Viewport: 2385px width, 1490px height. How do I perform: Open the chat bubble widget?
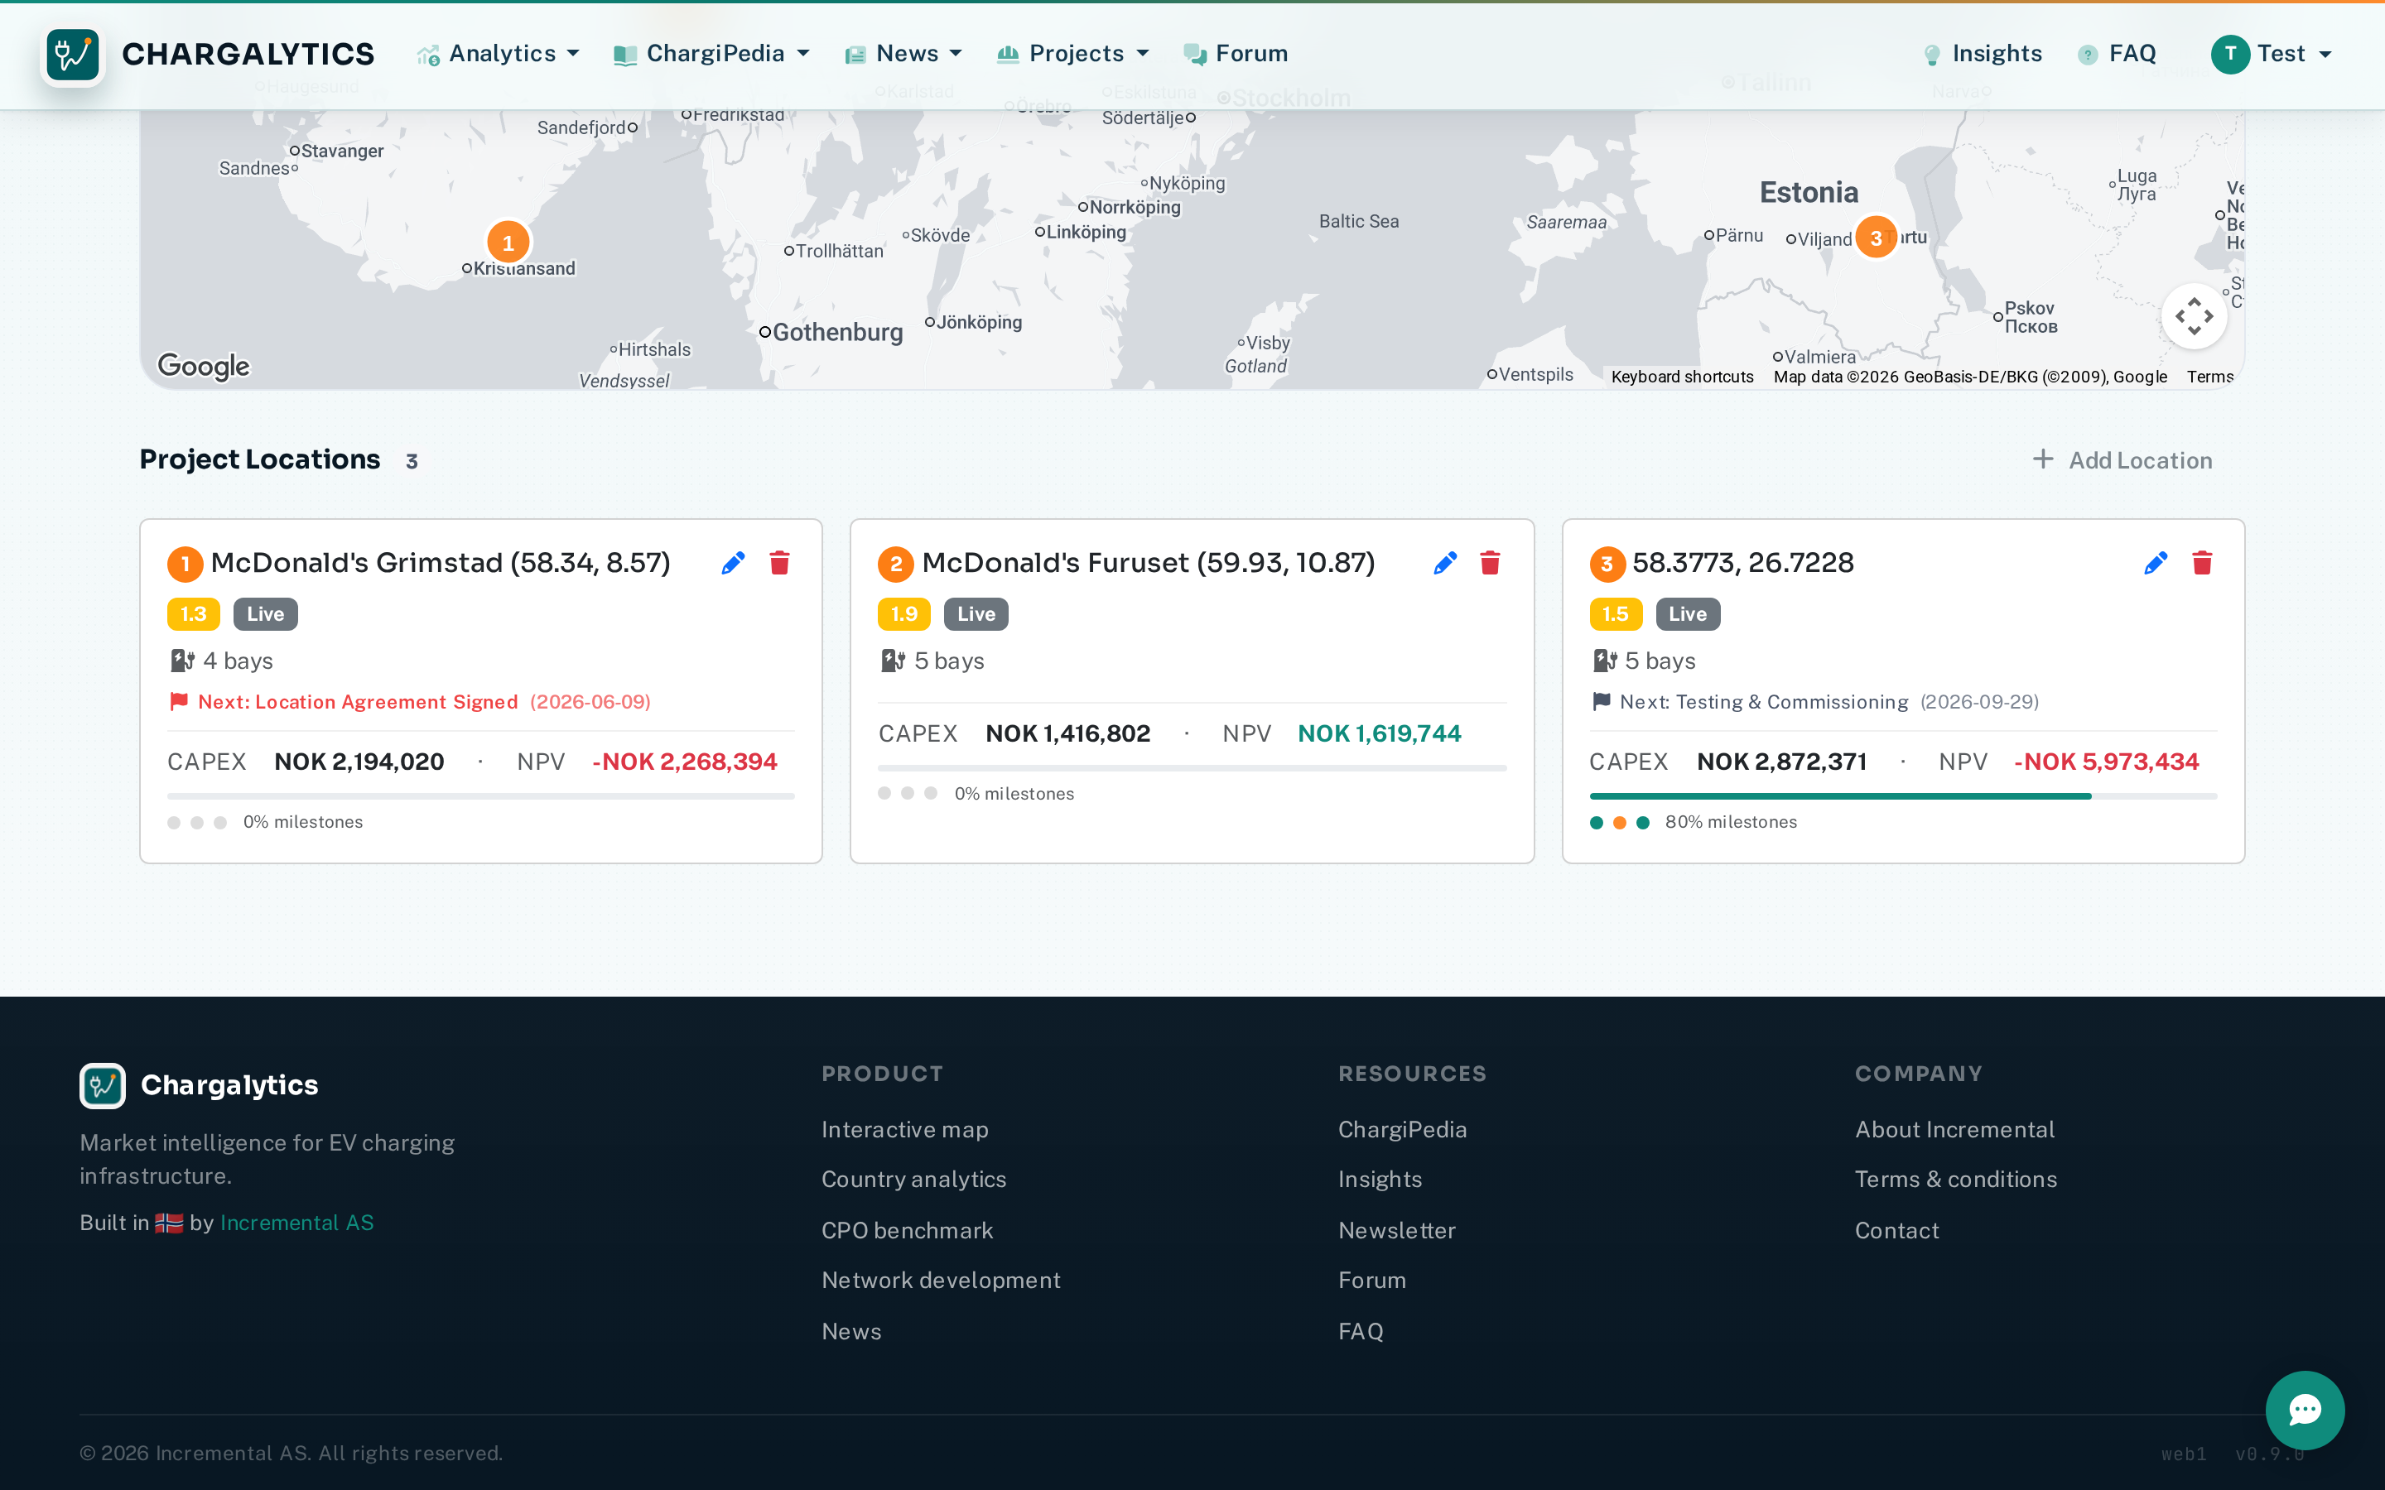coord(2304,1409)
